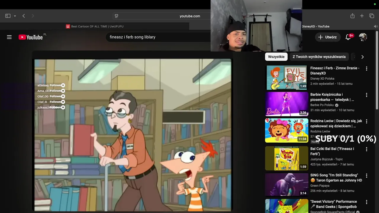This screenshot has width=379, height=213.
Task: Click the Utwórz create button
Action: (327, 37)
